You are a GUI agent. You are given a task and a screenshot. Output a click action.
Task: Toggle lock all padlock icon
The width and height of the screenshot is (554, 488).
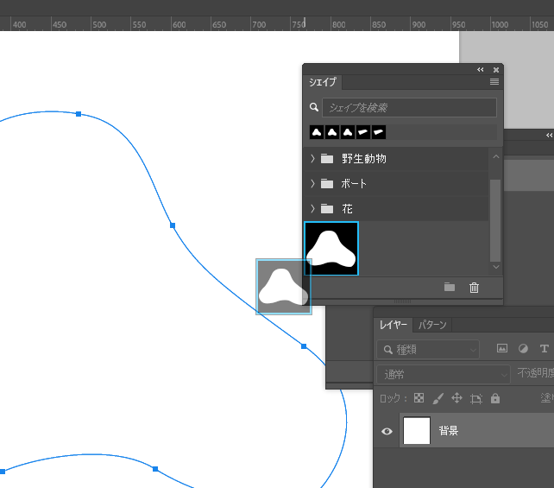[x=494, y=399]
